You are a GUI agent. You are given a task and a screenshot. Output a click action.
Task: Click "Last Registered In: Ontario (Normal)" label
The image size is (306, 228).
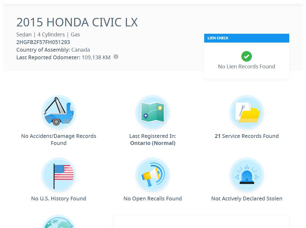click(153, 140)
